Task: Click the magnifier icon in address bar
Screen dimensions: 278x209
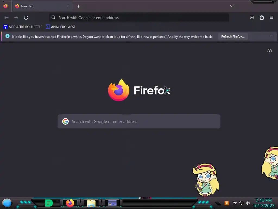Action: 53,17
